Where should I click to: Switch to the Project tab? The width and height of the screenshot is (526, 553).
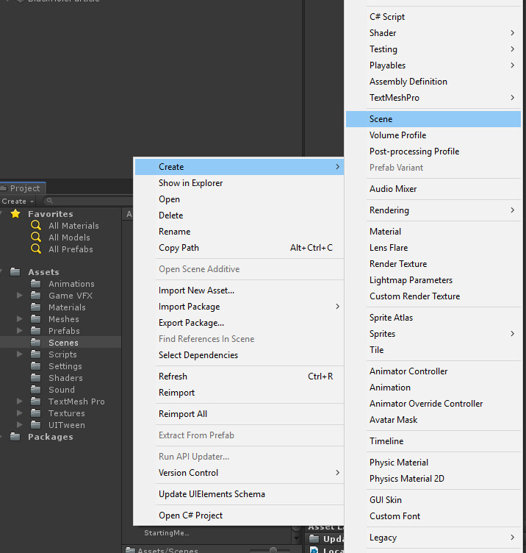pos(23,188)
